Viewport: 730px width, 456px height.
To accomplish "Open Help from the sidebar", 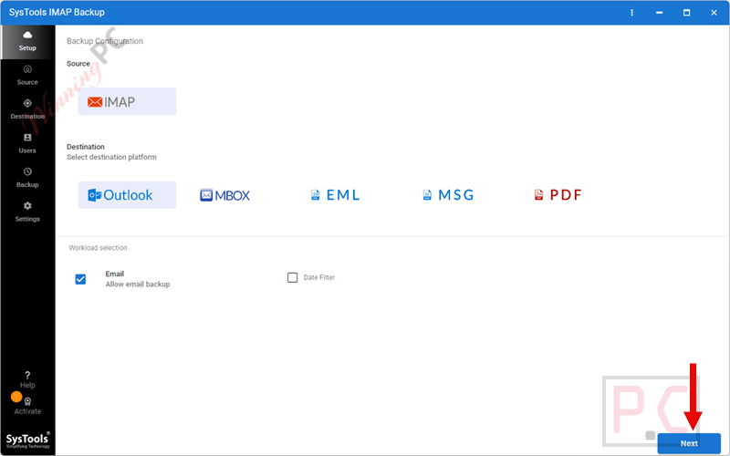I will coord(27,379).
